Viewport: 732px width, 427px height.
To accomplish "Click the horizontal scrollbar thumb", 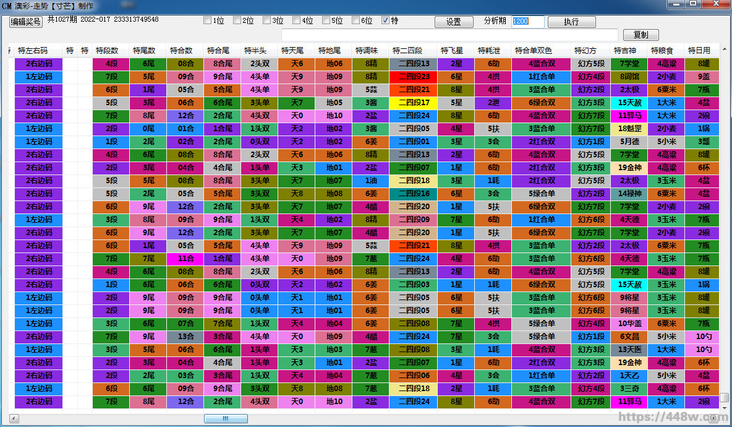I will (x=226, y=418).
